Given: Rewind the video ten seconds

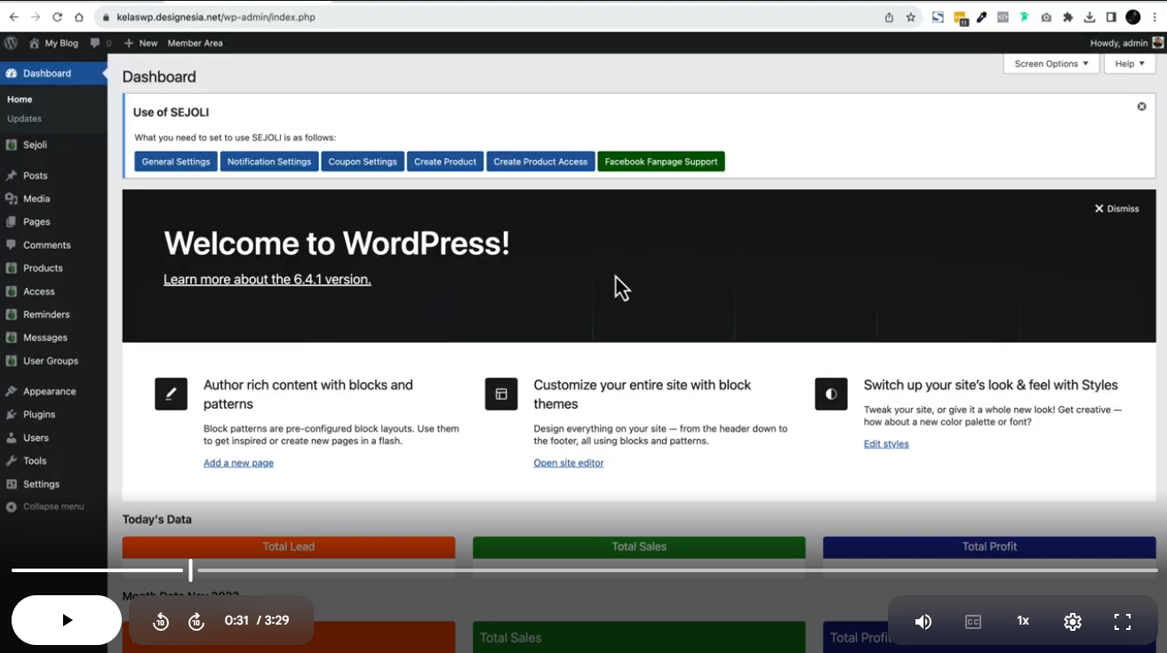Looking at the screenshot, I should pyautogui.click(x=161, y=621).
